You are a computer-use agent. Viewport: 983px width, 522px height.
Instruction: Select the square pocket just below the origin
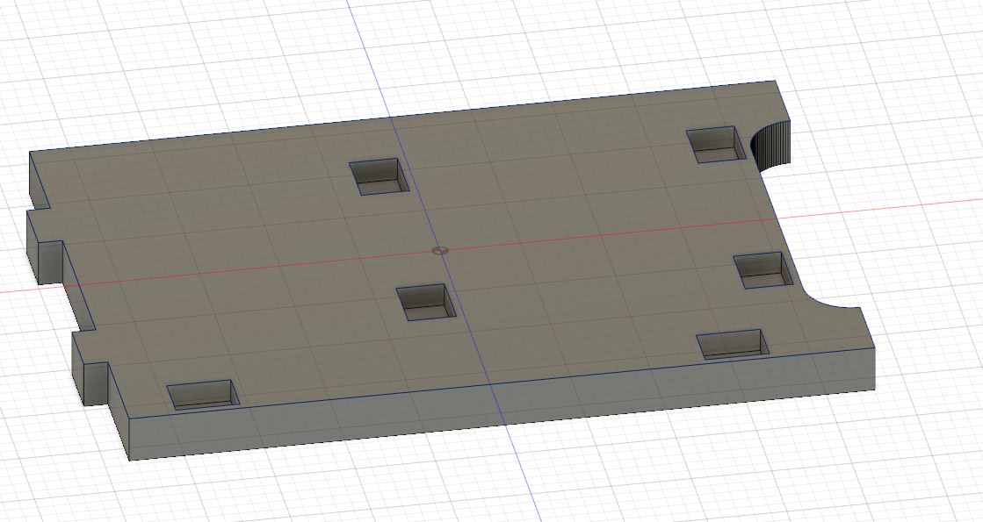(426, 303)
